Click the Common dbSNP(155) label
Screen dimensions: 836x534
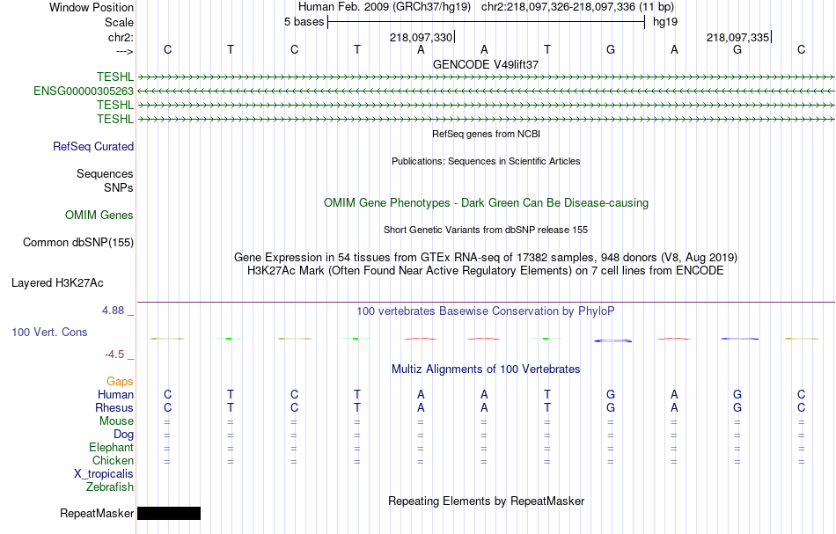pos(78,243)
